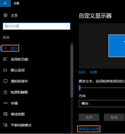Click the 标识 link
Image resolution: width=125 pixels, height=134 pixels.
(x=82, y=72)
